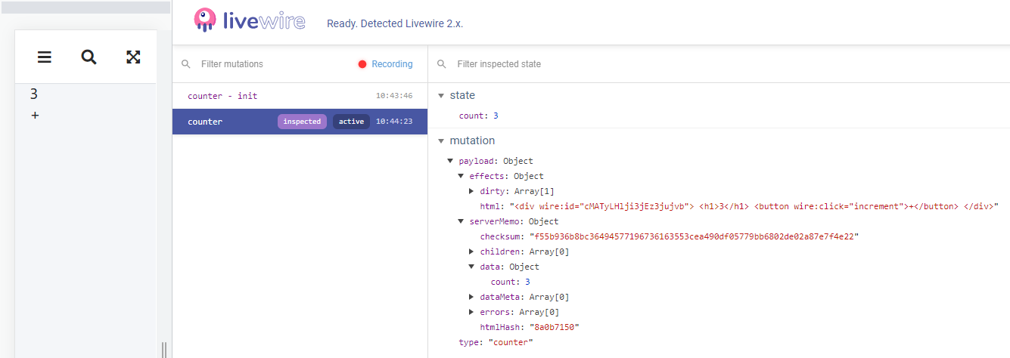Click the heading number 3 on page

coord(34,94)
